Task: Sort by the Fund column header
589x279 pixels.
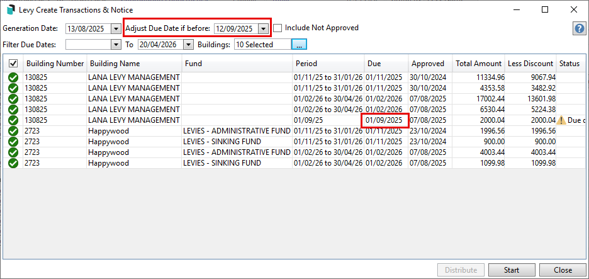Action: (x=237, y=64)
